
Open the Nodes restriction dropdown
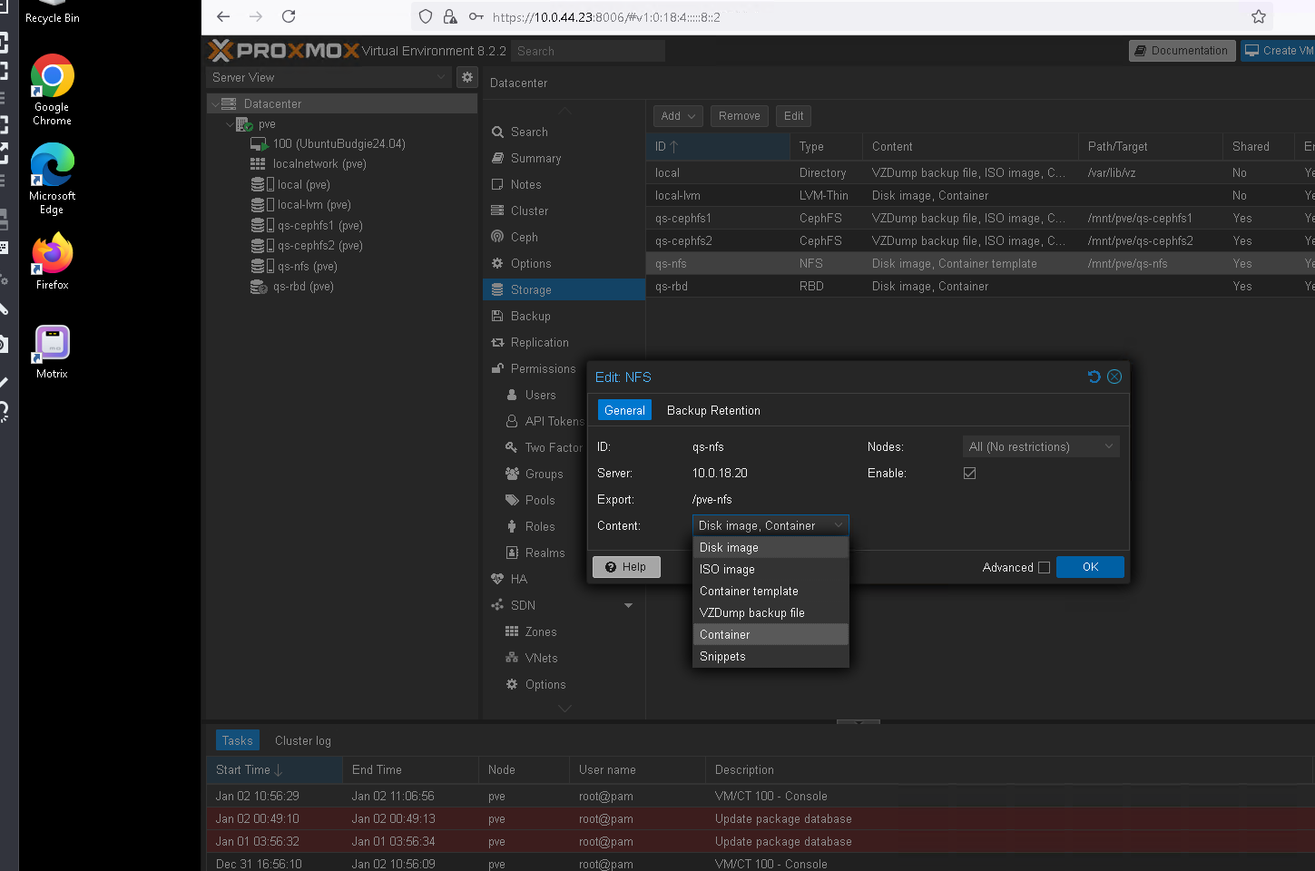coord(1040,446)
